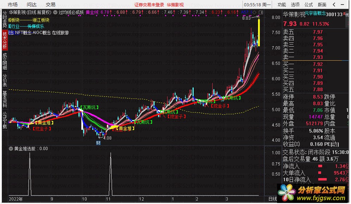Click the 华策影视(日线,前复权) chart title
The width and height of the screenshot is (351, 204).
(30, 13)
